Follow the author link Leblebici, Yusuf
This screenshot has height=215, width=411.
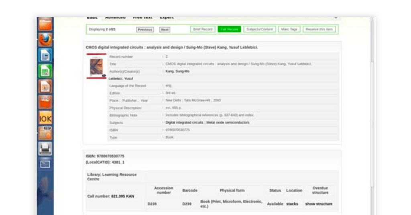click(121, 79)
